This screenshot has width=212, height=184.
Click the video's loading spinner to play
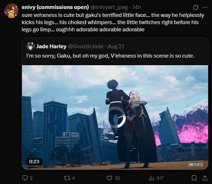tap(115, 117)
